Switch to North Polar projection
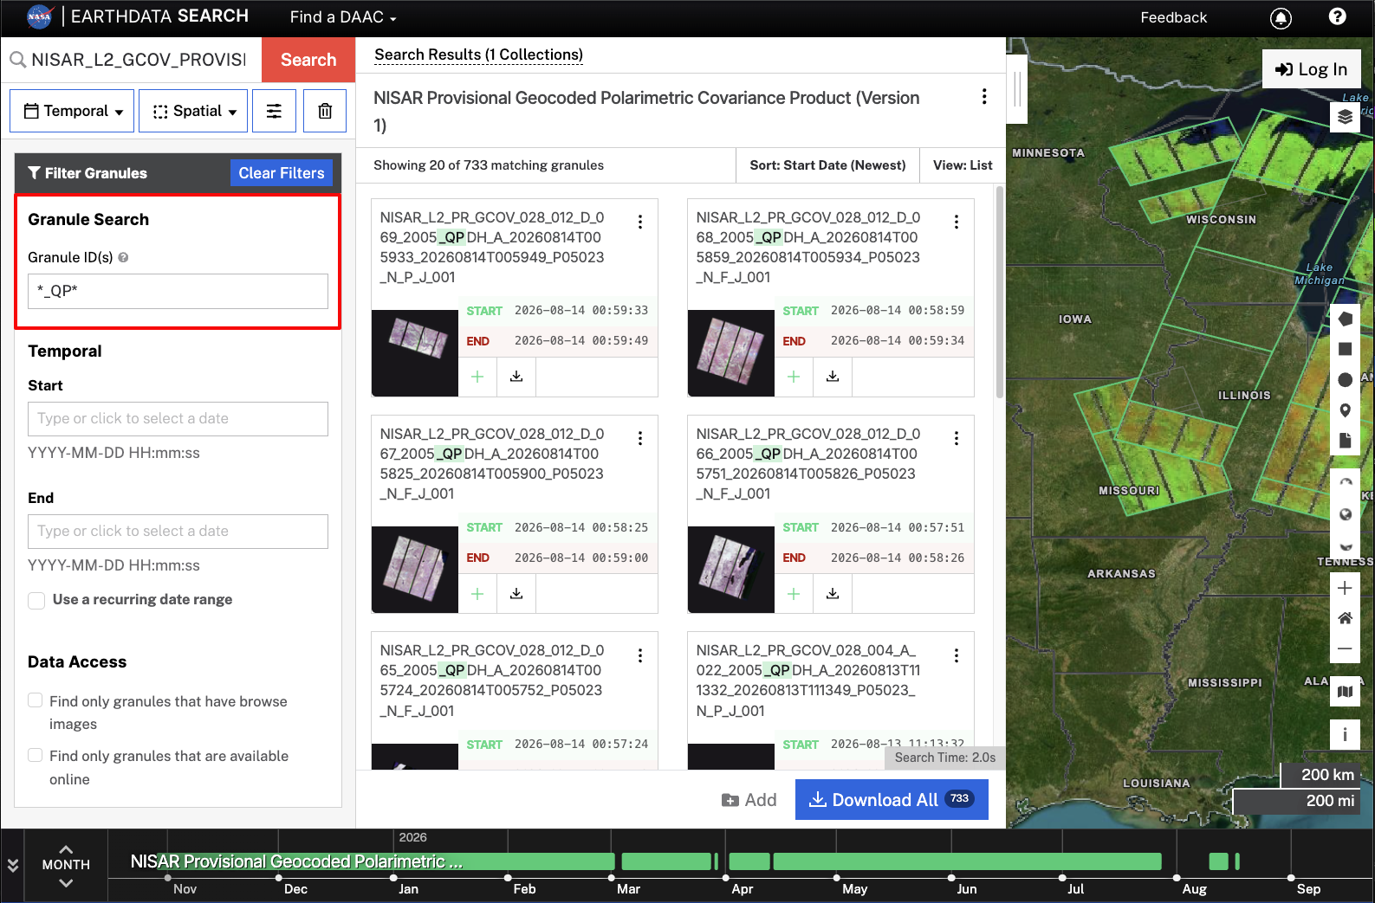The height and width of the screenshot is (903, 1375). pos(1345,483)
